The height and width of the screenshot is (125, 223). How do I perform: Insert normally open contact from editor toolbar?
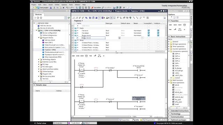[74, 56]
